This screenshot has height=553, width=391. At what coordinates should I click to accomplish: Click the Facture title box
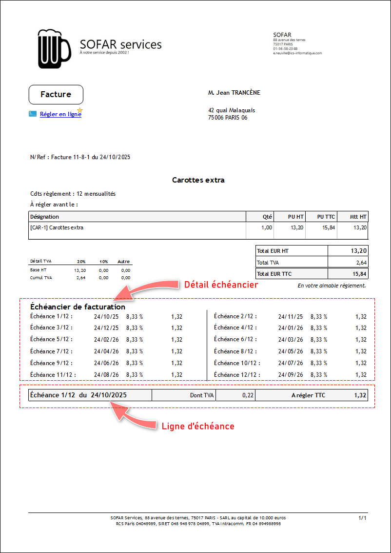56,94
